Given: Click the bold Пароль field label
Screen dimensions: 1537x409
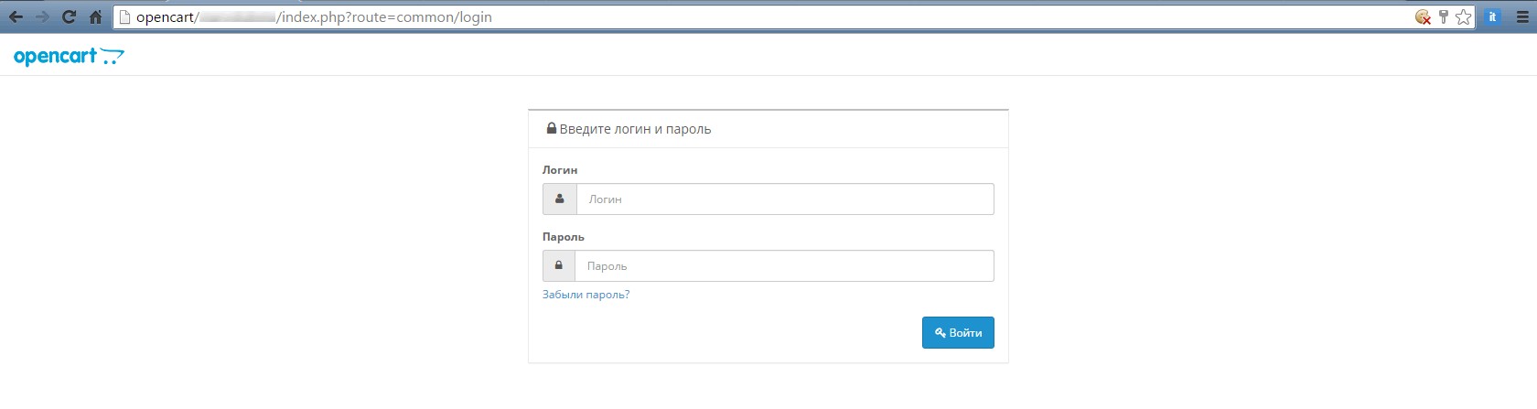Looking at the screenshot, I should [x=563, y=237].
